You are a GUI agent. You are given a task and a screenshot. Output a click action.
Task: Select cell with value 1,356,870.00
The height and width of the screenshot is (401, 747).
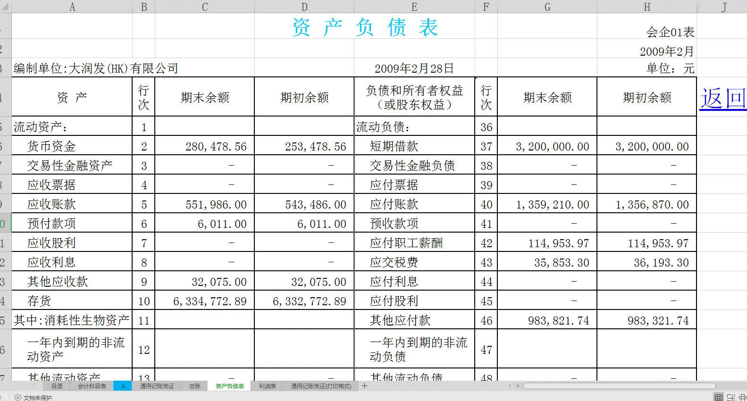pyautogui.click(x=647, y=204)
